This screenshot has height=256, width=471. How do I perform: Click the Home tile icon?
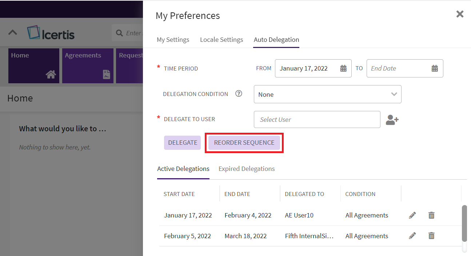pos(51,75)
